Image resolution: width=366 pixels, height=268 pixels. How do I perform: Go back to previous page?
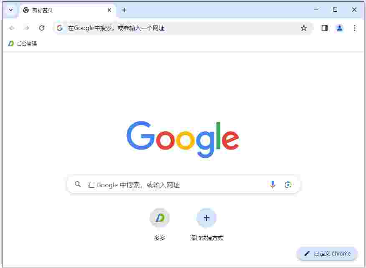[12, 28]
